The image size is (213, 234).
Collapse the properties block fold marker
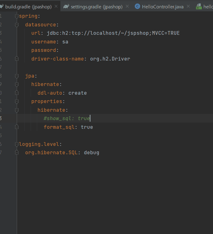pos(17,101)
